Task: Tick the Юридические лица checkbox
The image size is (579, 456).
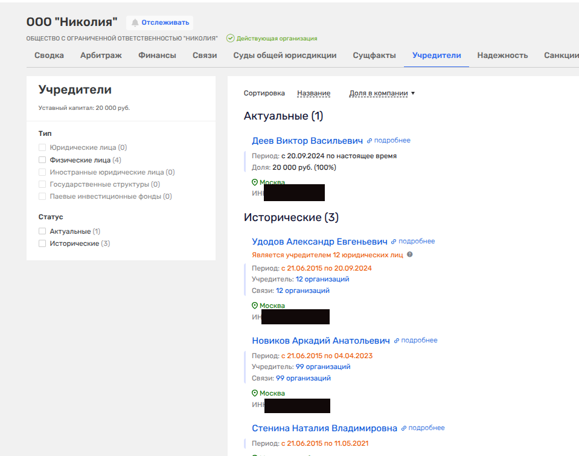Action: click(x=42, y=147)
